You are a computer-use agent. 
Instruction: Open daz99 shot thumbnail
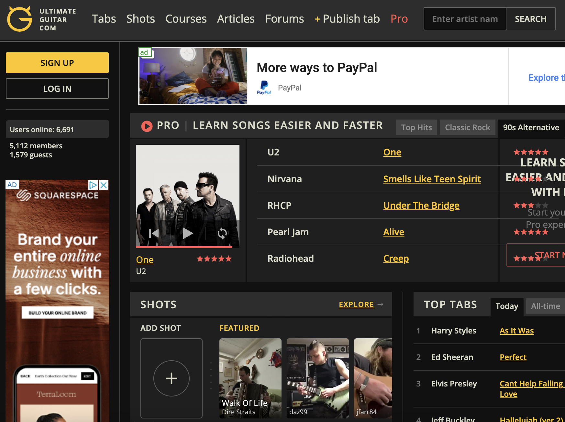pyautogui.click(x=318, y=378)
